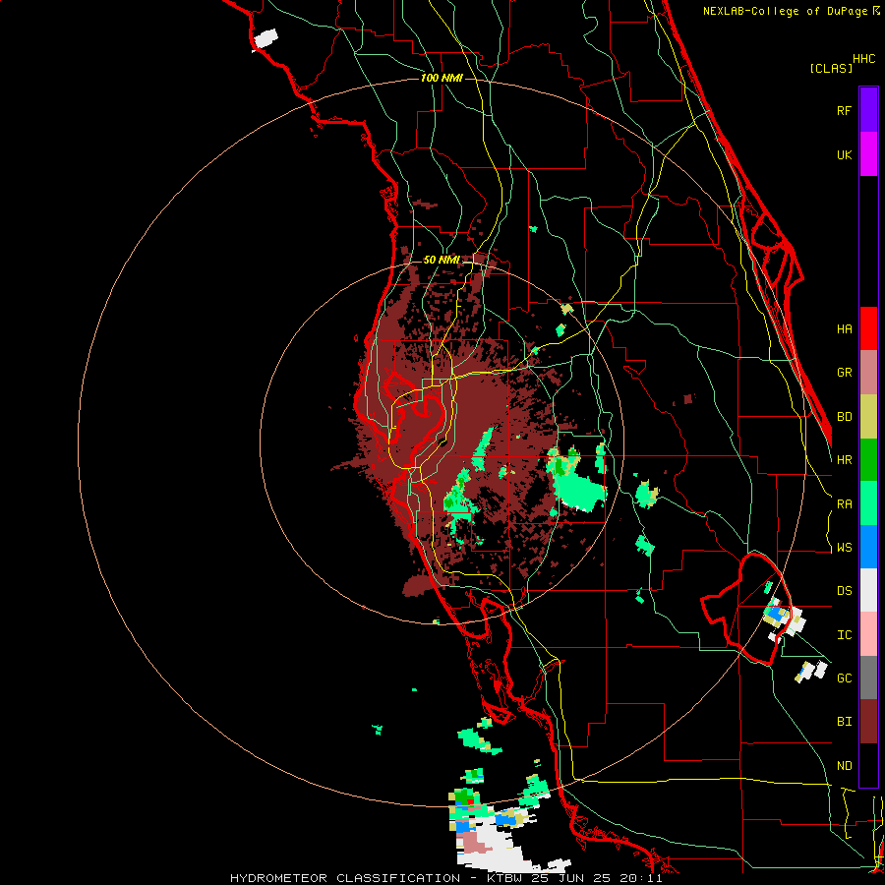This screenshot has height=885, width=885.
Task: Select the gray GC legend swatch
Action: [868, 678]
